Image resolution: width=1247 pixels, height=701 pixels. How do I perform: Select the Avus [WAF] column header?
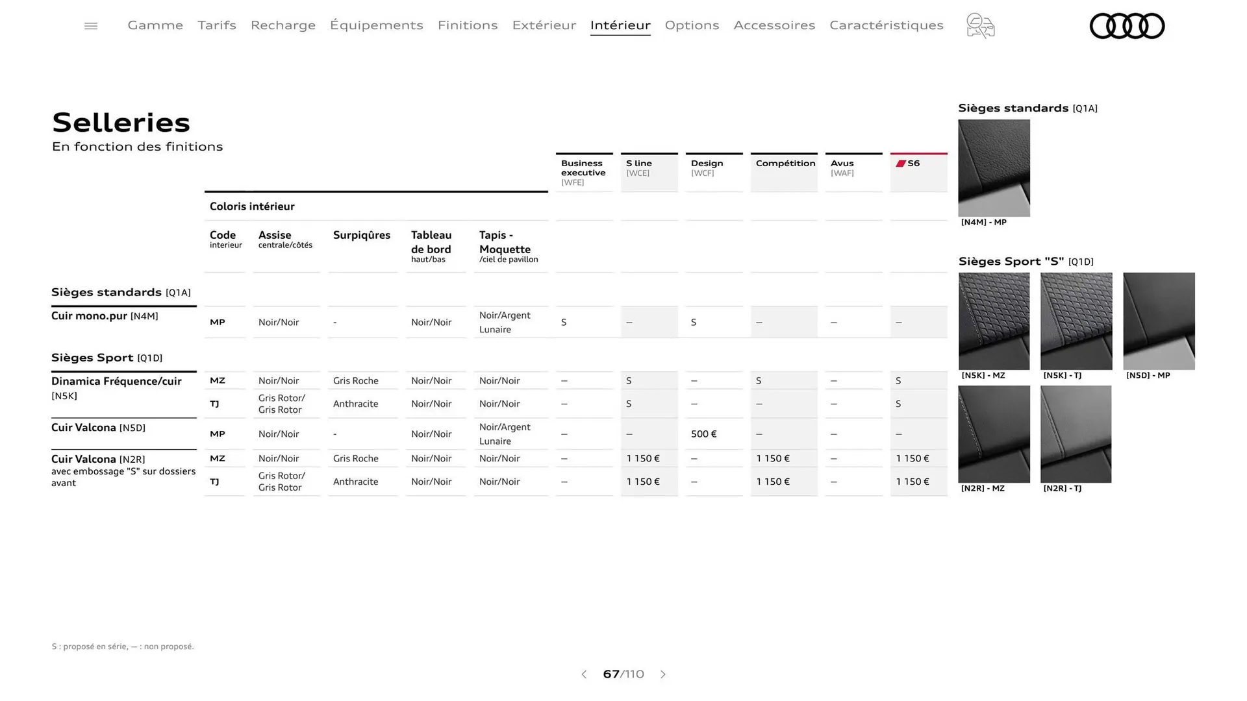[853, 171]
